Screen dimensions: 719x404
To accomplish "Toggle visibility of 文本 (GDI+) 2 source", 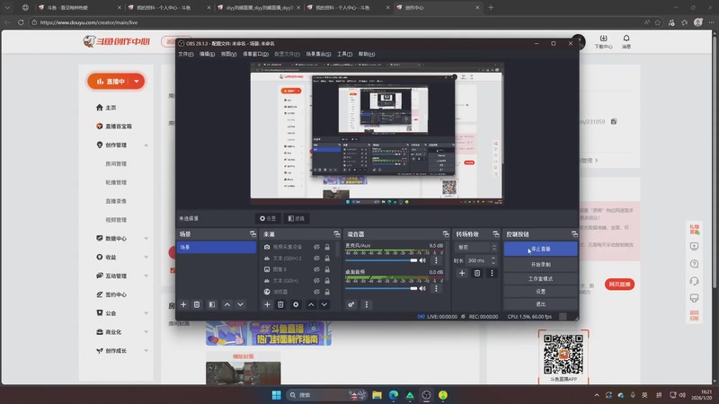I will tap(316, 259).
